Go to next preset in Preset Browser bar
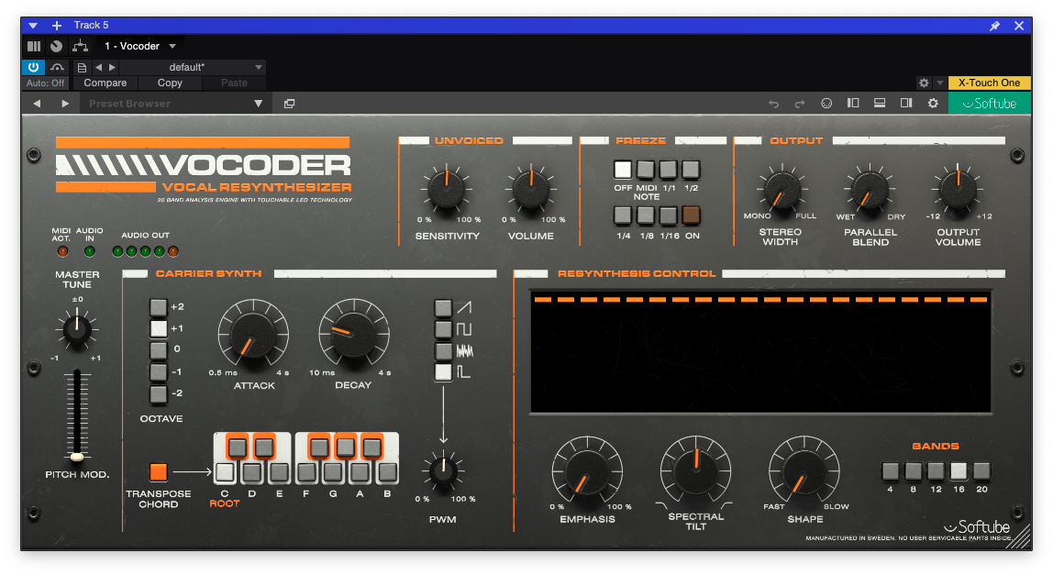 point(64,104)
